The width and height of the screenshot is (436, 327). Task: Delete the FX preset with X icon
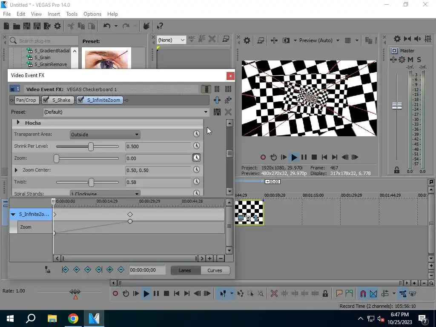pyautogui.click(x=228, y=112)
